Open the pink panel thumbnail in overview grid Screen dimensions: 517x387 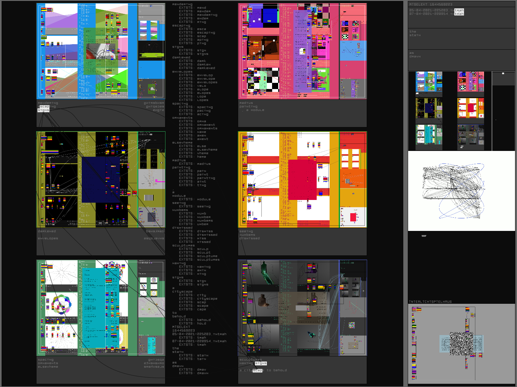coord(470,82)
